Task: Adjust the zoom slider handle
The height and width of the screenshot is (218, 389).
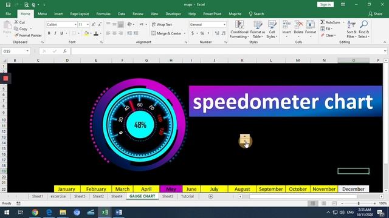Action: (359, 203)
